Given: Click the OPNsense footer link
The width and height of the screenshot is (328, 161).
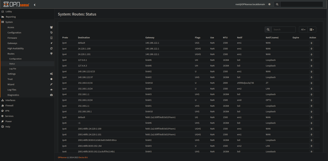Looking at the screenshot, I should [62, 157].
